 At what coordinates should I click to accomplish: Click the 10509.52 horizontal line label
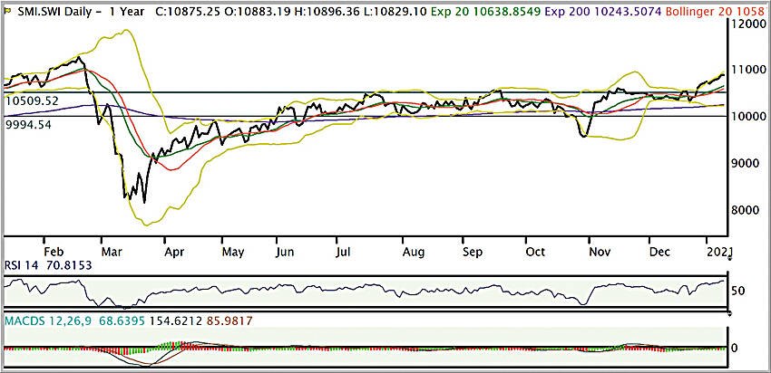click(x=32, y=101)
